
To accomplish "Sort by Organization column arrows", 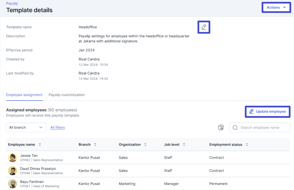I will [x=145, y=145].
